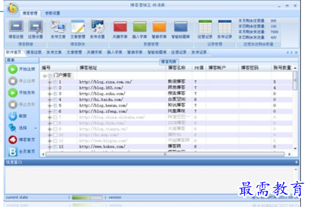Expand the tree node of row 8
Screen dimensions: 309x207
(x=50, y=123)
